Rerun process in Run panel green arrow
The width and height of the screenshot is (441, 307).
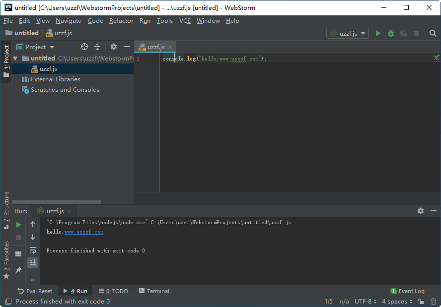pyautogui.click(x=18, y=225)
